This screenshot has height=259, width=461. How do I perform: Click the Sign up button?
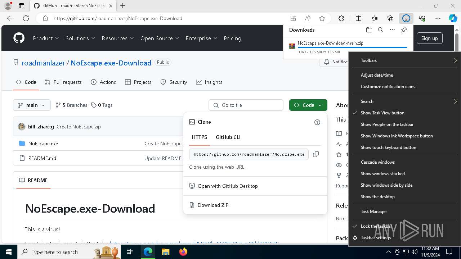pyautogui.click(x=429, y=38)
